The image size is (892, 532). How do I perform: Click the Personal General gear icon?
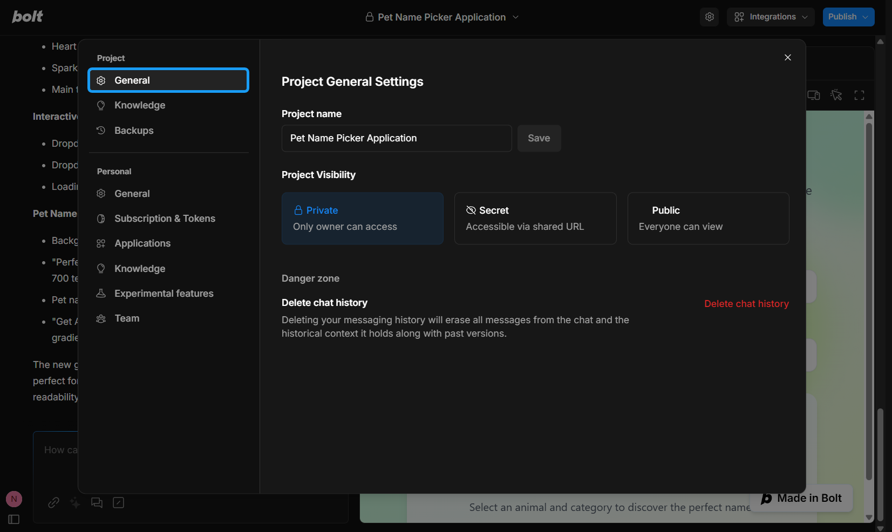101,194
